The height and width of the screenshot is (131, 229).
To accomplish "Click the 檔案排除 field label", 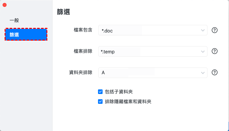I will pyautogui.click(x=83, y=51).
